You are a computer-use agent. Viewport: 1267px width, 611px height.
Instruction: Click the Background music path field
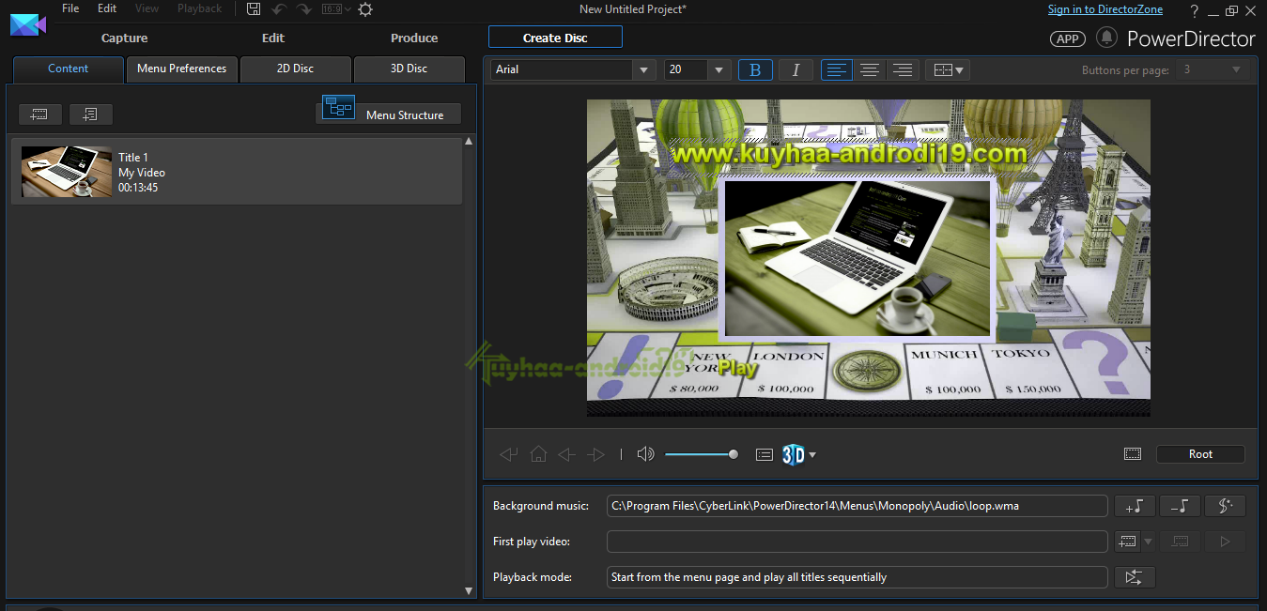click(858, 506)
